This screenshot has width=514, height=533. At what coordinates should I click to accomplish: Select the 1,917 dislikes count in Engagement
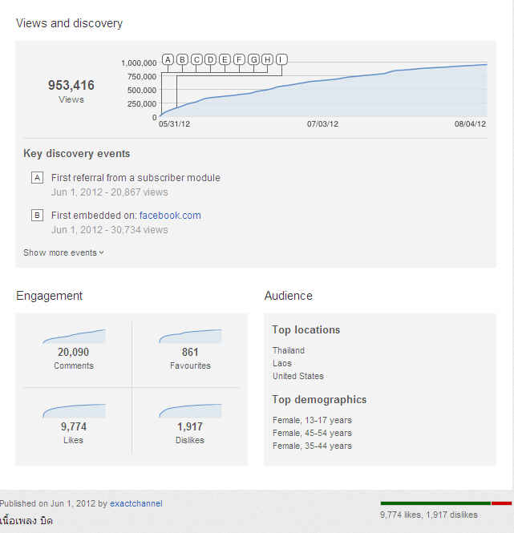point(190,426)
